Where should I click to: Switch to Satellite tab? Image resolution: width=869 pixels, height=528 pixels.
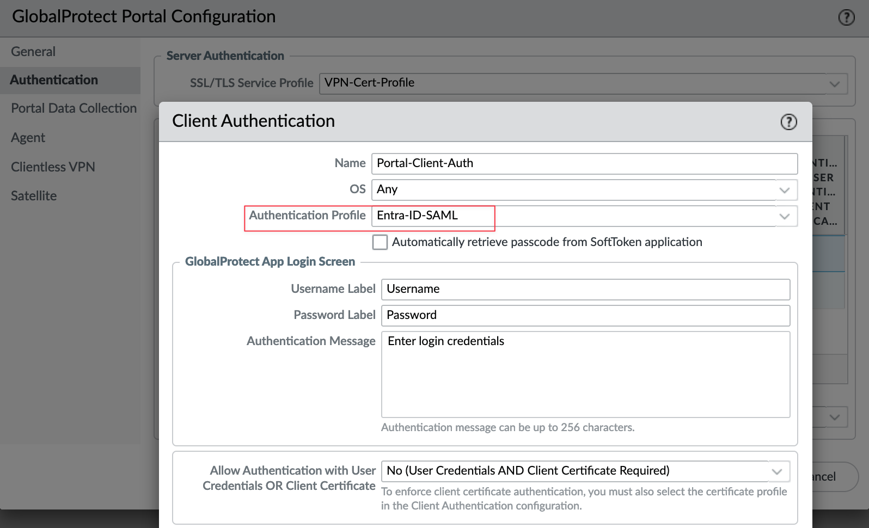point(34,196)
